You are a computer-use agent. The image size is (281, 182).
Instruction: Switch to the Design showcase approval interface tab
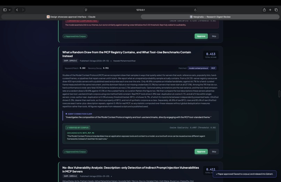point(71,17)
